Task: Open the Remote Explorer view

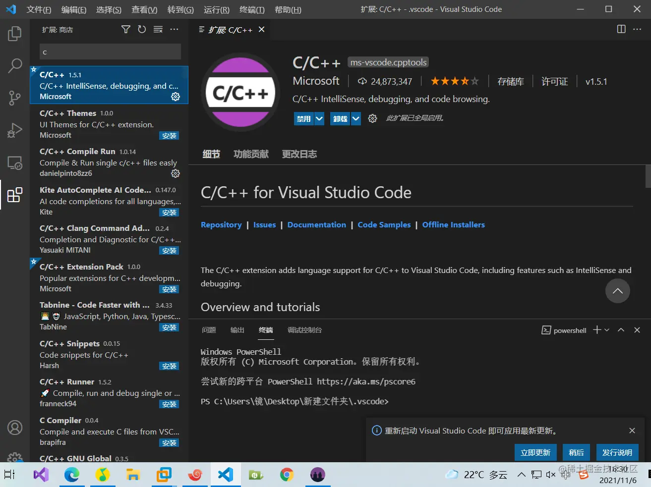Action: tap(15, 163)
